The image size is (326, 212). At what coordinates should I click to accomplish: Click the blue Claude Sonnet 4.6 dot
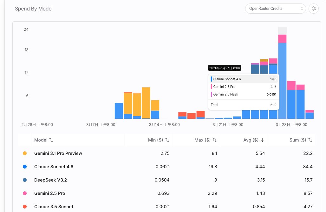tap(25, 167)
